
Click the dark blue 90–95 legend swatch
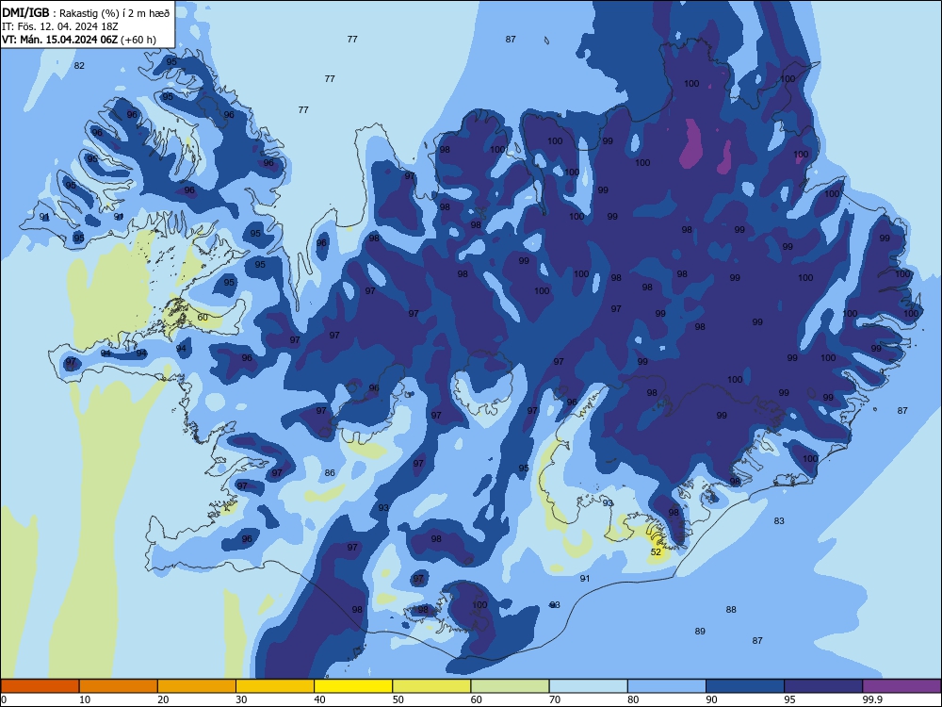tap(745, 686)
